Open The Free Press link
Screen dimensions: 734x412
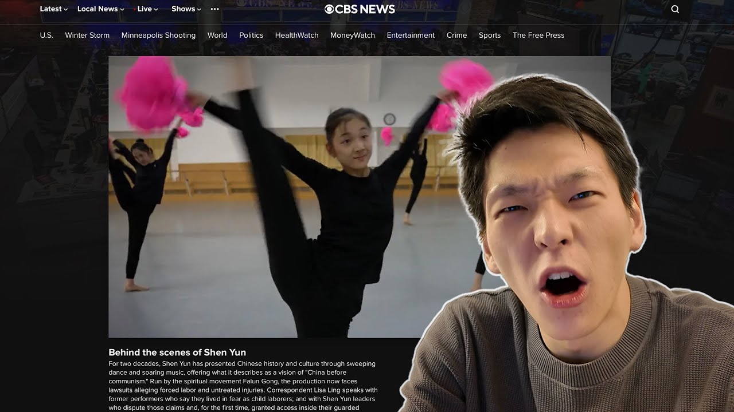(x=538, y=35)
